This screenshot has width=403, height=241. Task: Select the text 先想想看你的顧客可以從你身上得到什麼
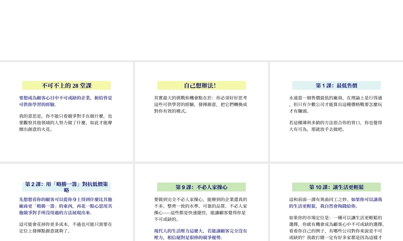pyautogui.click(x=66, y=206)
